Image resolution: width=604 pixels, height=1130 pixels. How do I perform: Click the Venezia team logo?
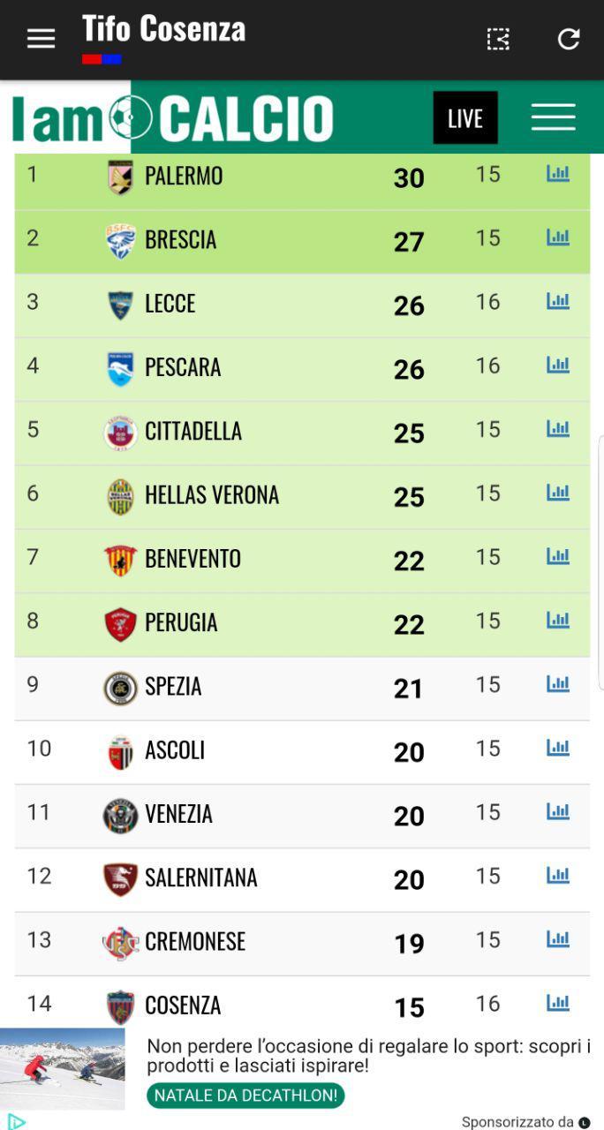coord(120,815)
